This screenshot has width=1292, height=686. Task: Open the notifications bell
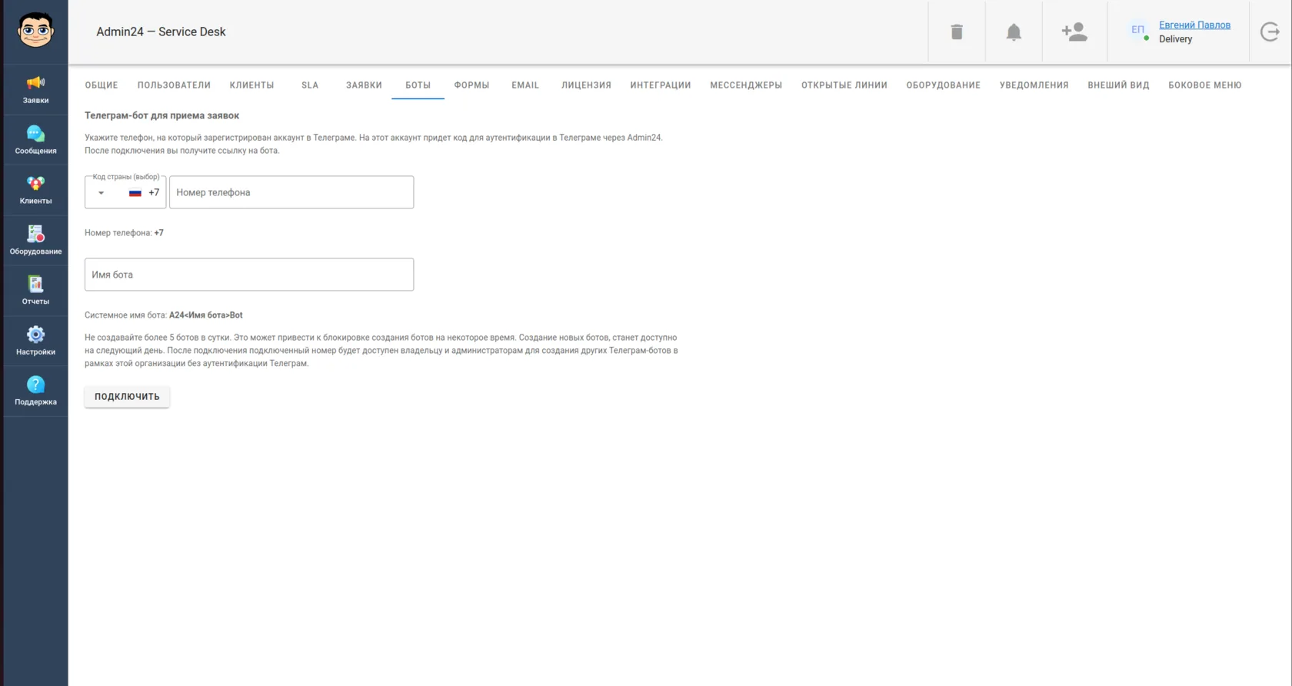[1014, 32]
